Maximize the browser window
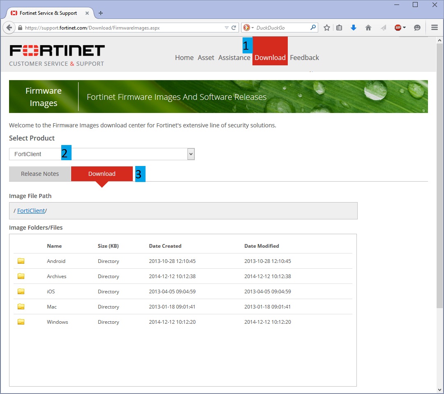 pyautogui.click(x=415, y=5)
